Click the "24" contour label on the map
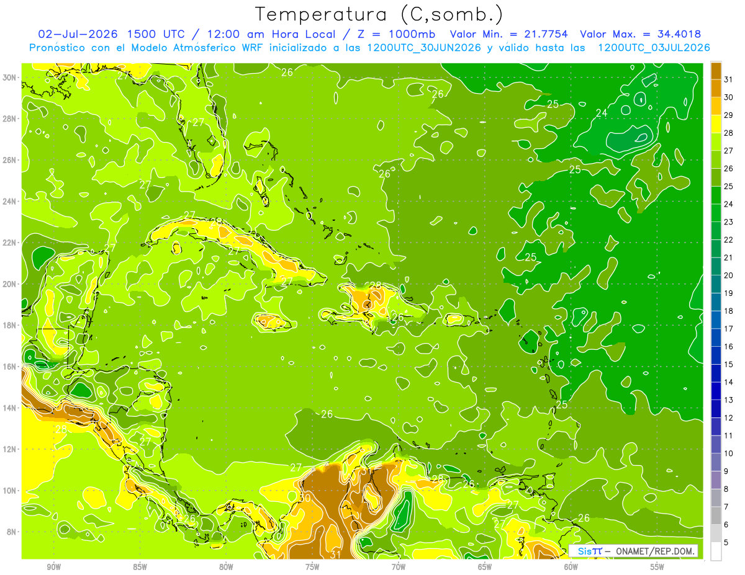 [x=602, y=113]
